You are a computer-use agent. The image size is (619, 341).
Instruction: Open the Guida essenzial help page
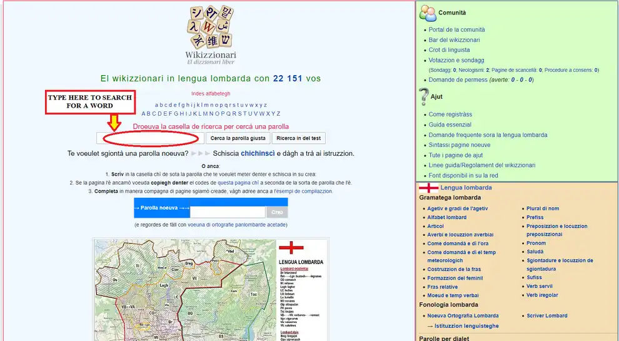450,125
